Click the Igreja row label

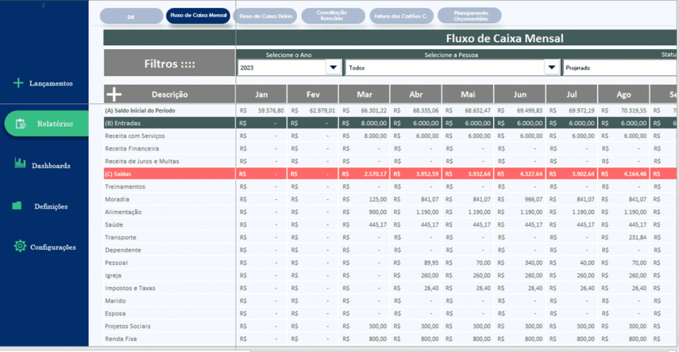(x=113, y=275)
